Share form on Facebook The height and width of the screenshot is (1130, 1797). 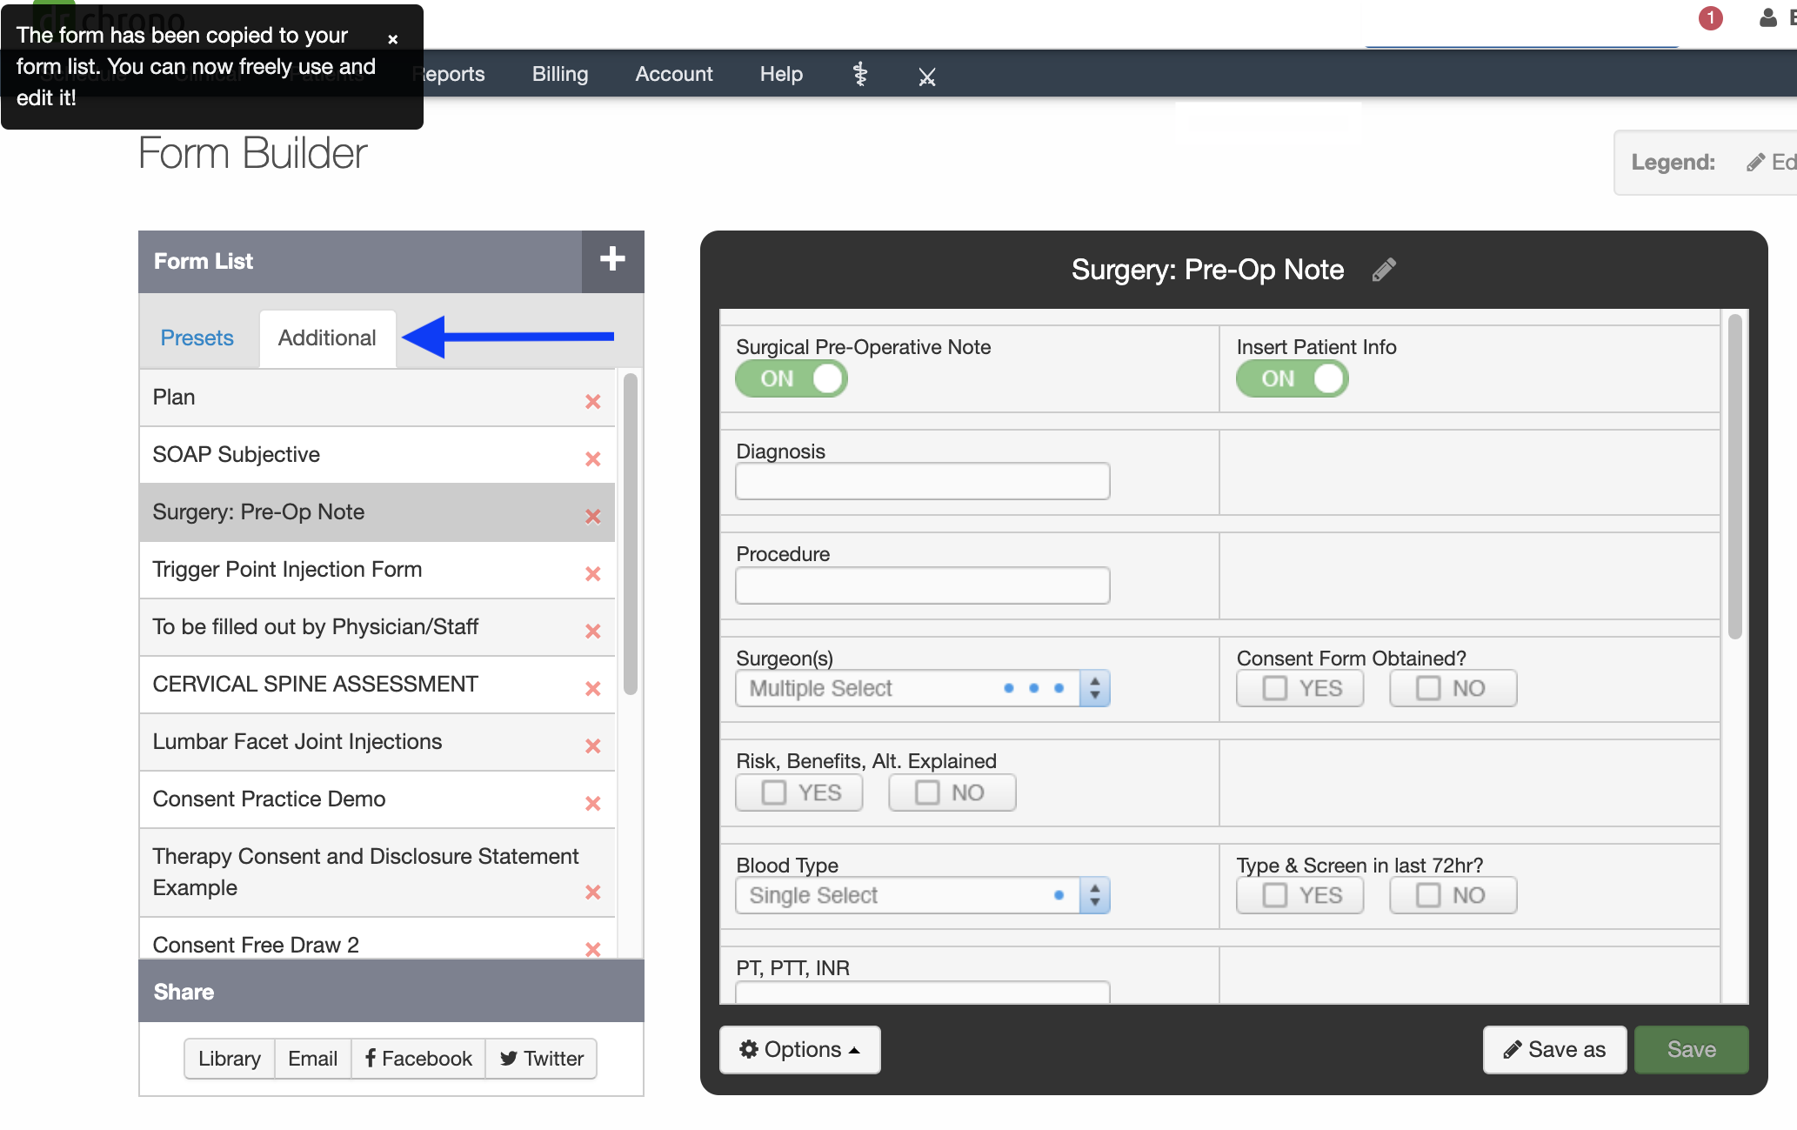coord(418,1059)
